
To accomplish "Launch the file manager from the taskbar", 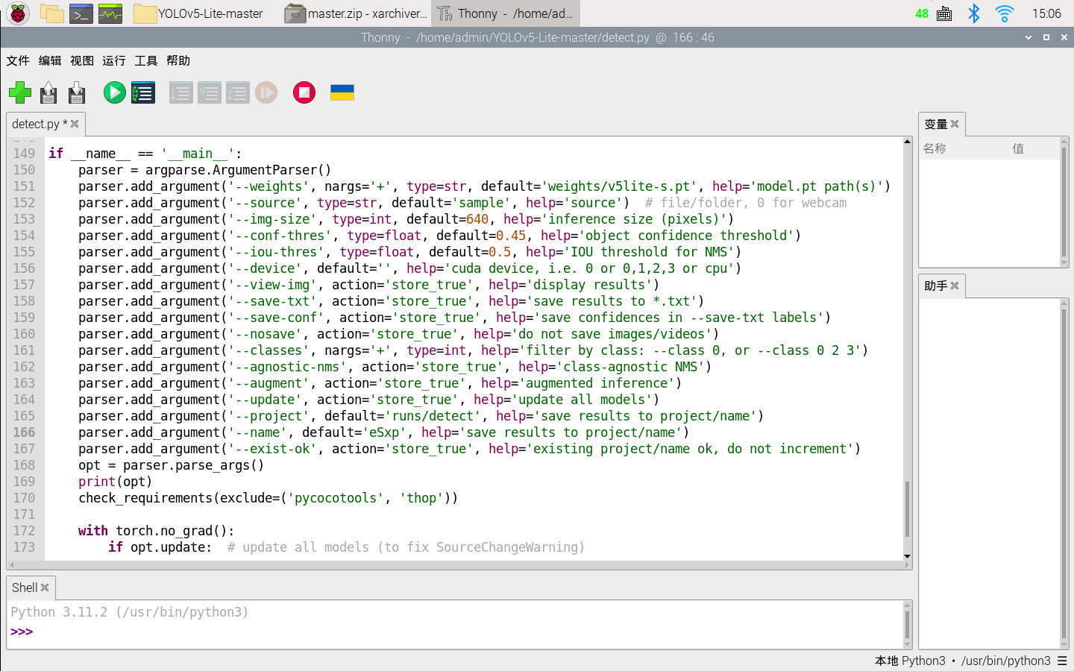I will click(51, 13).
